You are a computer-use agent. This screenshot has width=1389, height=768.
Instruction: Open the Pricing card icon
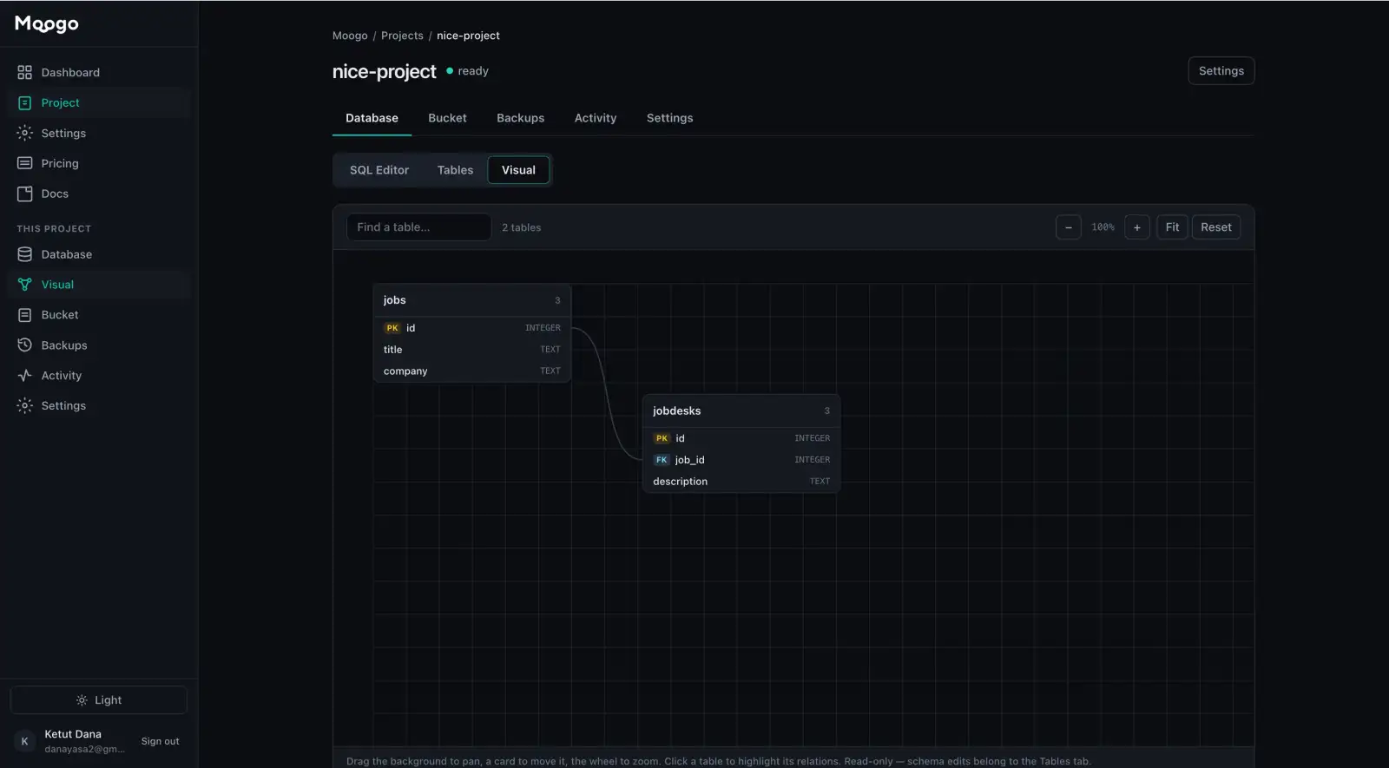click(24, 163)
